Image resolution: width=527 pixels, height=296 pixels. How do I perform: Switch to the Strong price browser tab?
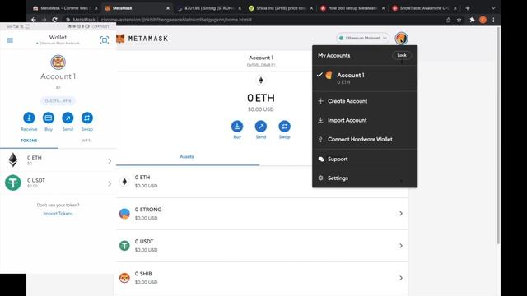[x=209, y=8]
